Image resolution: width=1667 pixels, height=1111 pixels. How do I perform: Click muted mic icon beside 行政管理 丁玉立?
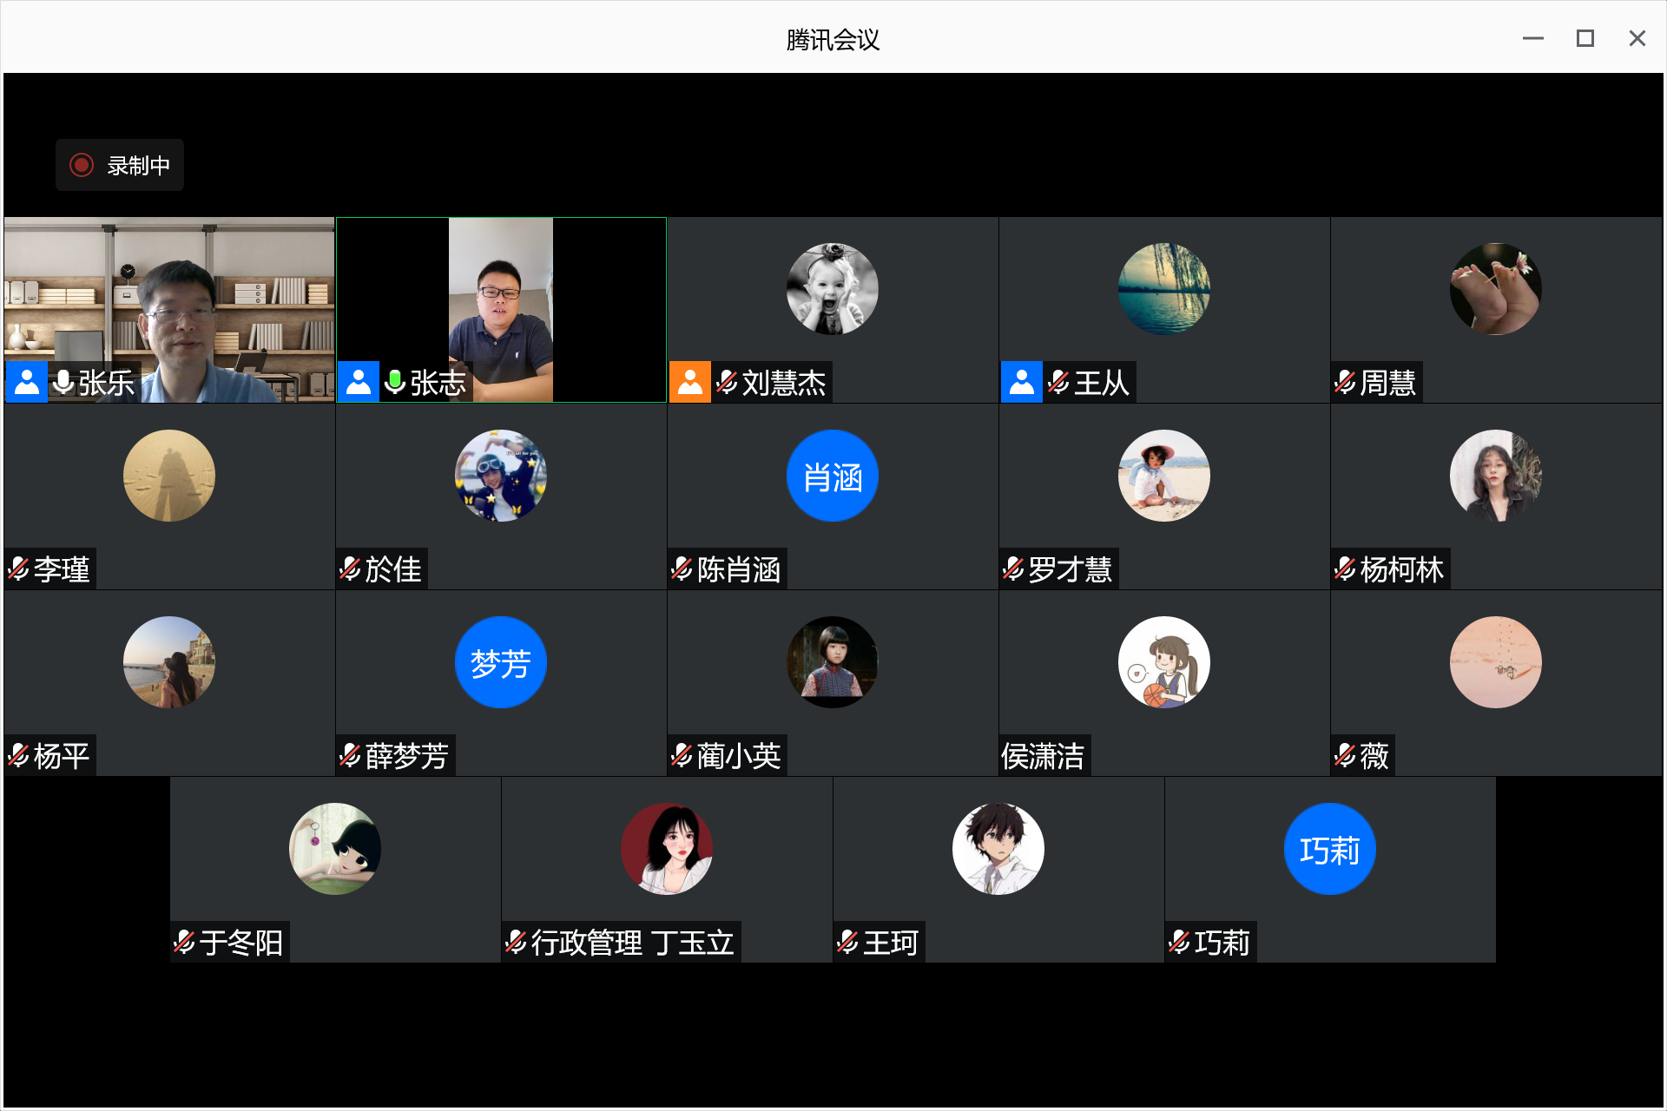coord(516,942)
